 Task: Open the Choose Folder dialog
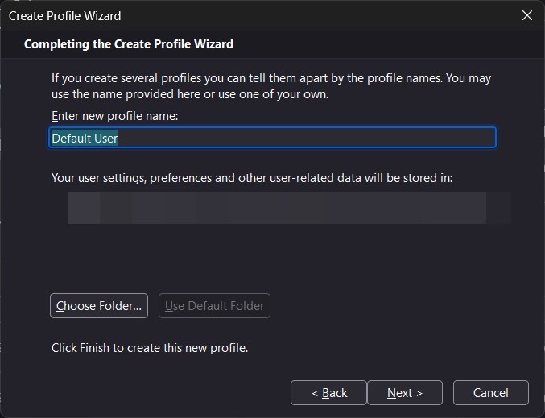pyautogui.click(x=99, y=306)
